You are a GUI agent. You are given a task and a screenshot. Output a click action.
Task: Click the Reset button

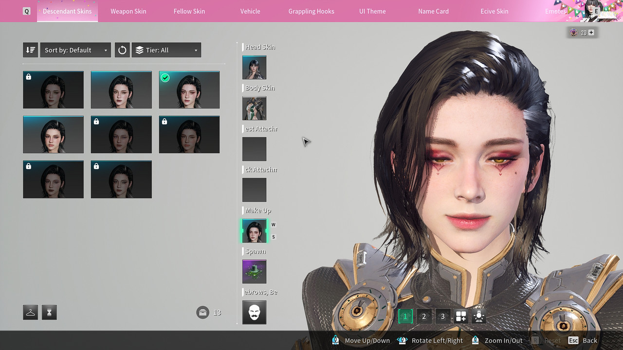pos(546,340)
